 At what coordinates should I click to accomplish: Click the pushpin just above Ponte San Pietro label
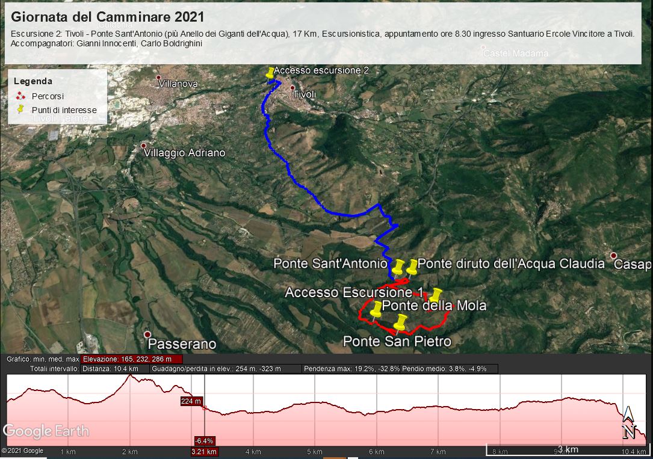tap(401, 322)
